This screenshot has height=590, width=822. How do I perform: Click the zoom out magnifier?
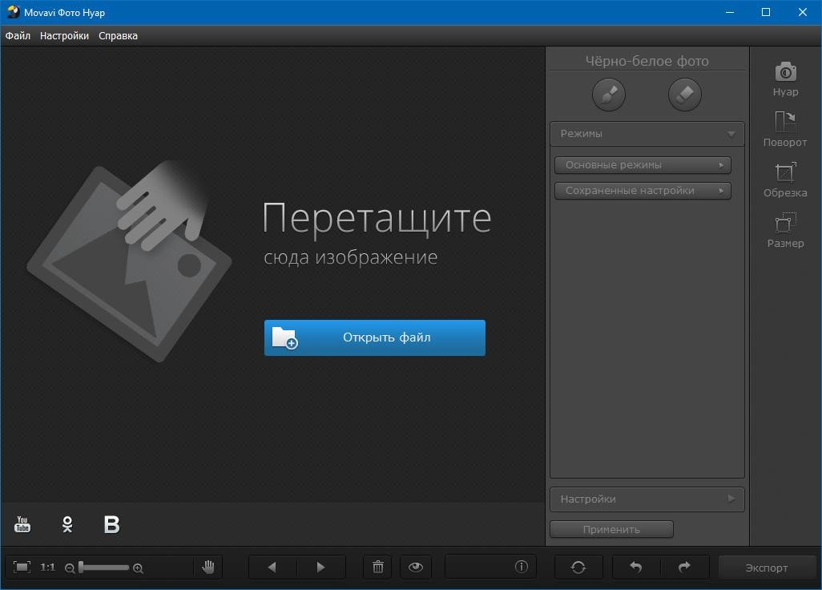69,568
